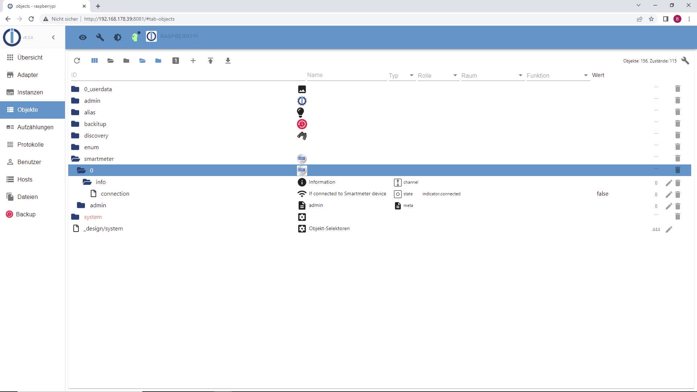Click the false value of connection state

click(602, 194)
